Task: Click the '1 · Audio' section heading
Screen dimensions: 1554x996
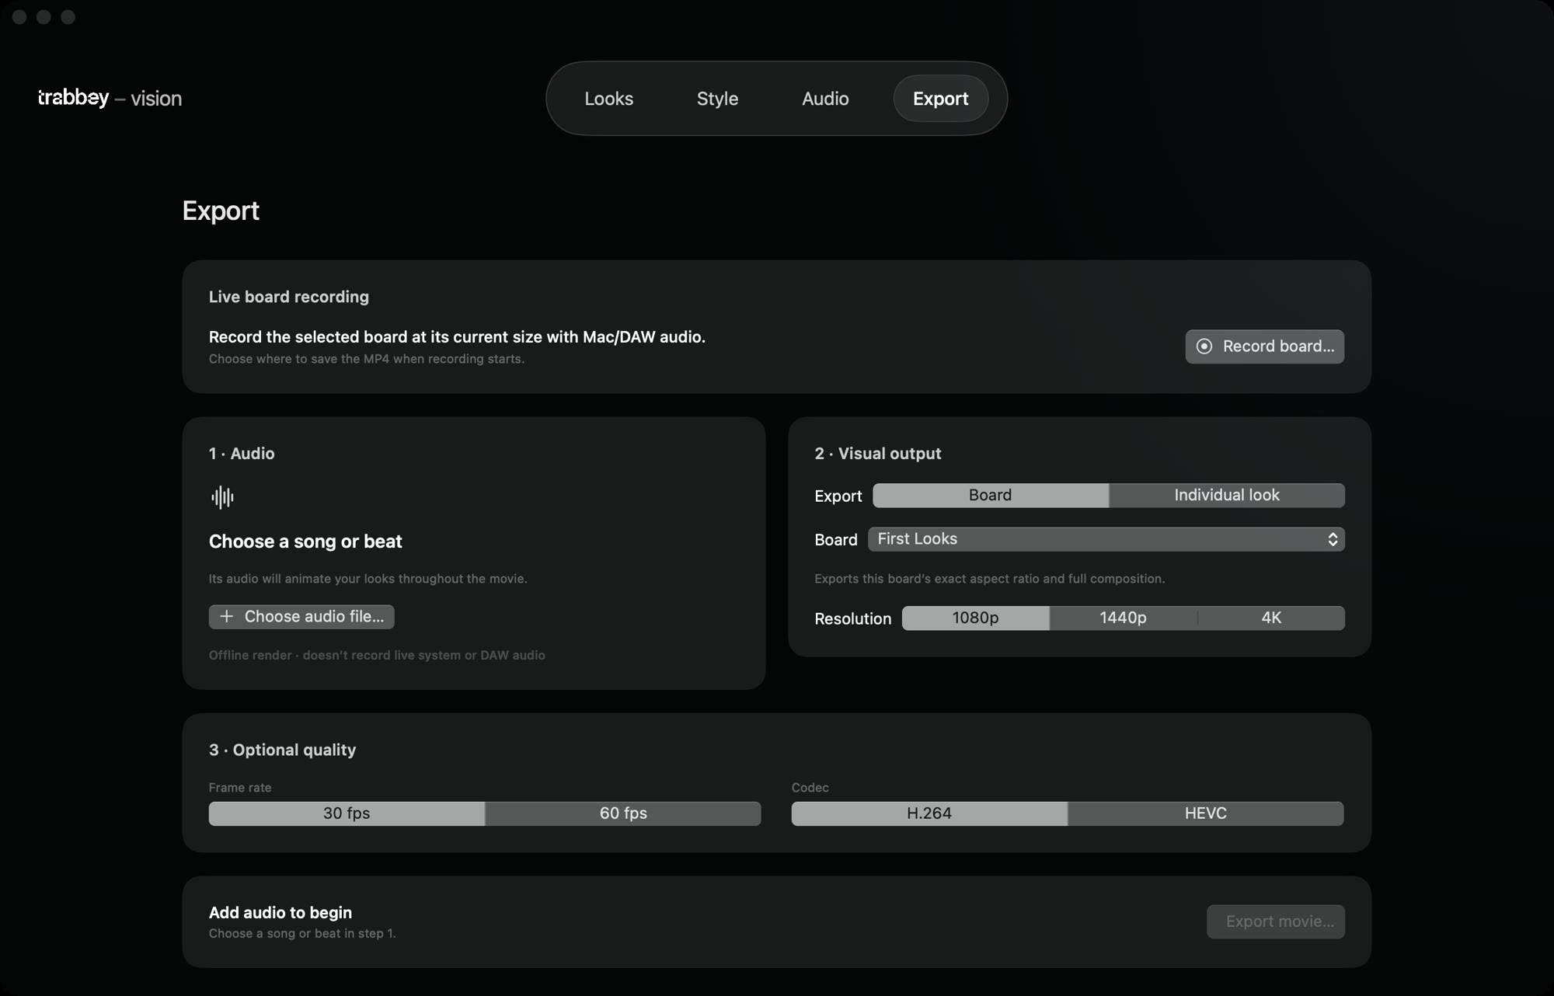Action: [242, 454]
